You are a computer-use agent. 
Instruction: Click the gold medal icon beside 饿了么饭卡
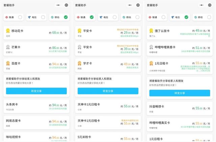pyautogui.click(x=151, y=31)
